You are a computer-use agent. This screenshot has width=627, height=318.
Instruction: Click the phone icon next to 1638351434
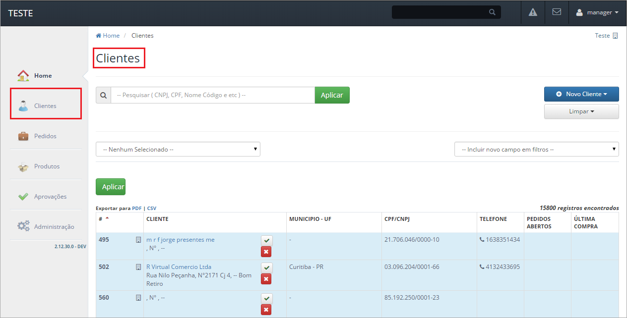pos(482,240)
